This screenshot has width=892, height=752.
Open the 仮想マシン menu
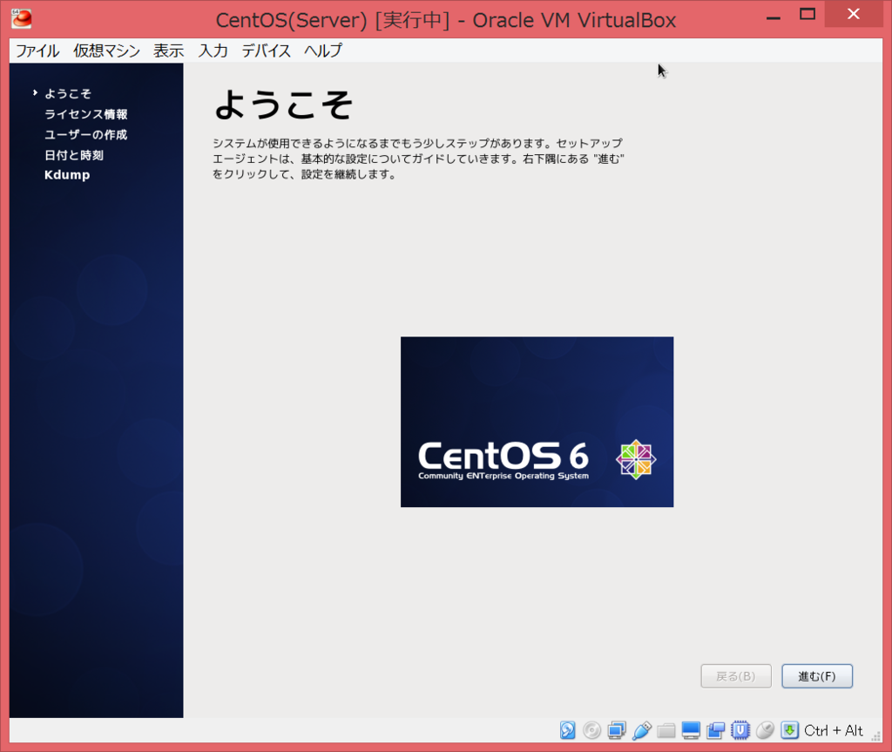click(106, 51)
